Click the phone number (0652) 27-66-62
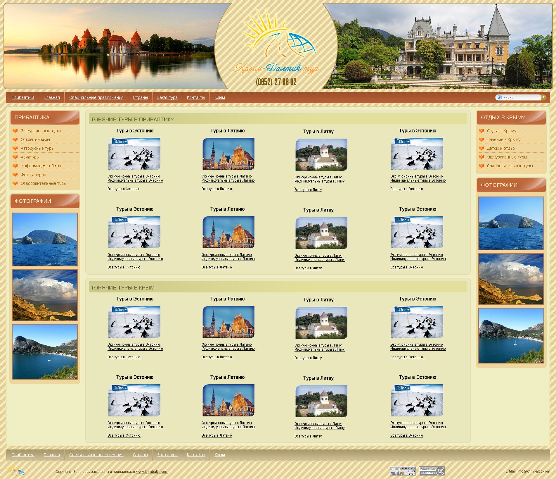 point(276,82)
